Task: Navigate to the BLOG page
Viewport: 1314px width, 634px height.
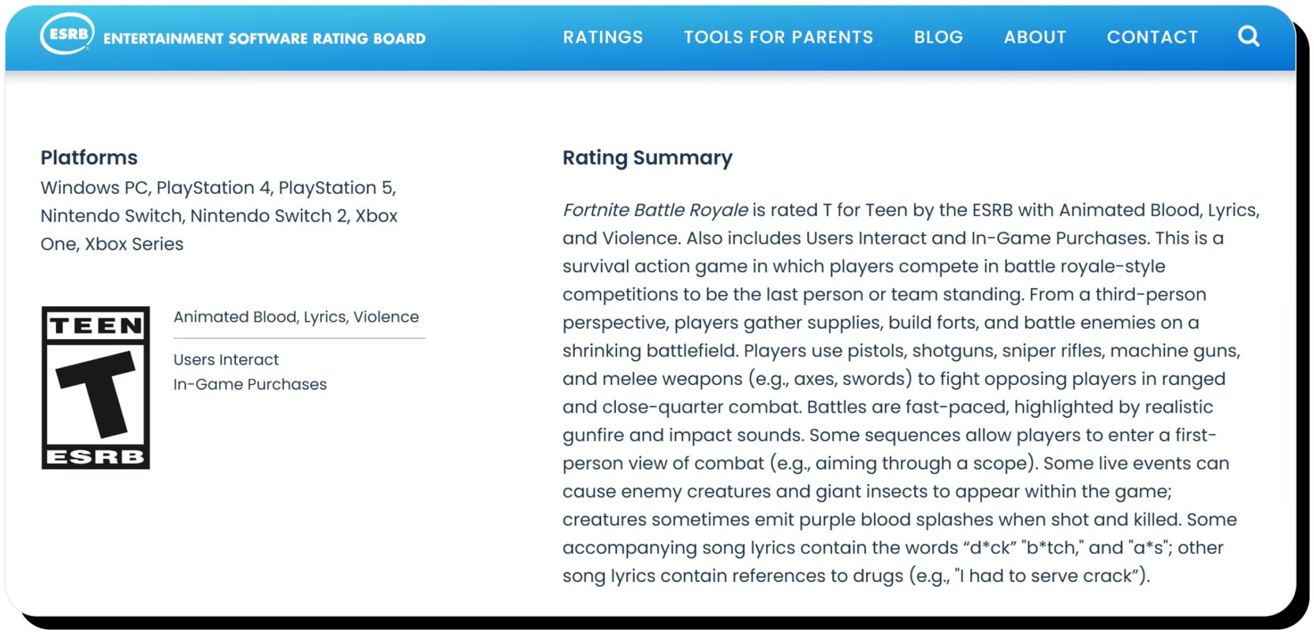Action: coord(937,37)
